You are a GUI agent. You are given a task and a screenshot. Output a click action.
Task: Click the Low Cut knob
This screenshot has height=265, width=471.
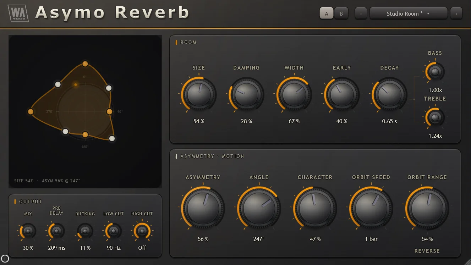tap(114, 232)
